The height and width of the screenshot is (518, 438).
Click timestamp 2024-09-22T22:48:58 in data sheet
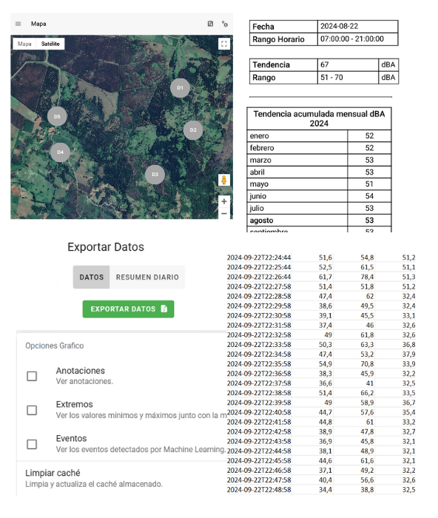pyautogui.click(x=259, y=490)
